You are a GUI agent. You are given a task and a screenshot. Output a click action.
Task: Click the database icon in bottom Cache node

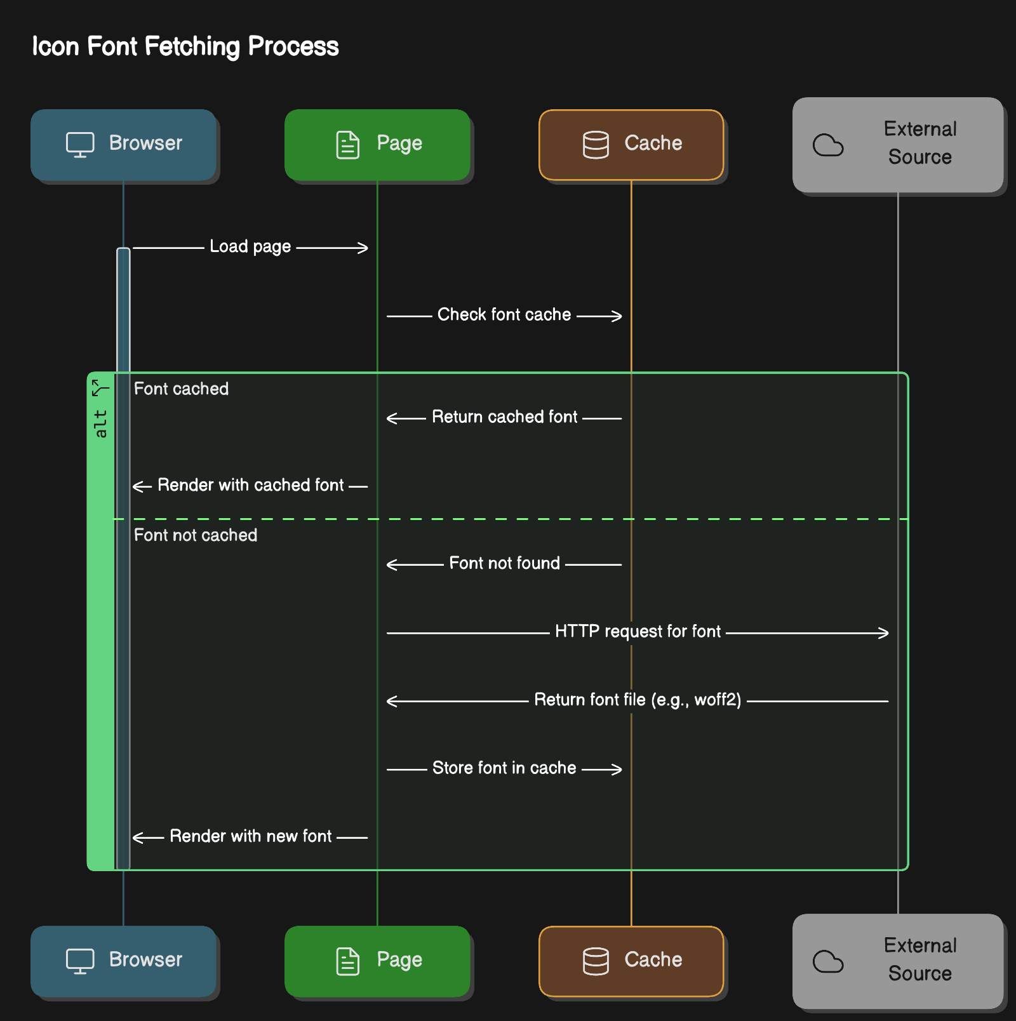pyautogui.click(x=596, y=961)
